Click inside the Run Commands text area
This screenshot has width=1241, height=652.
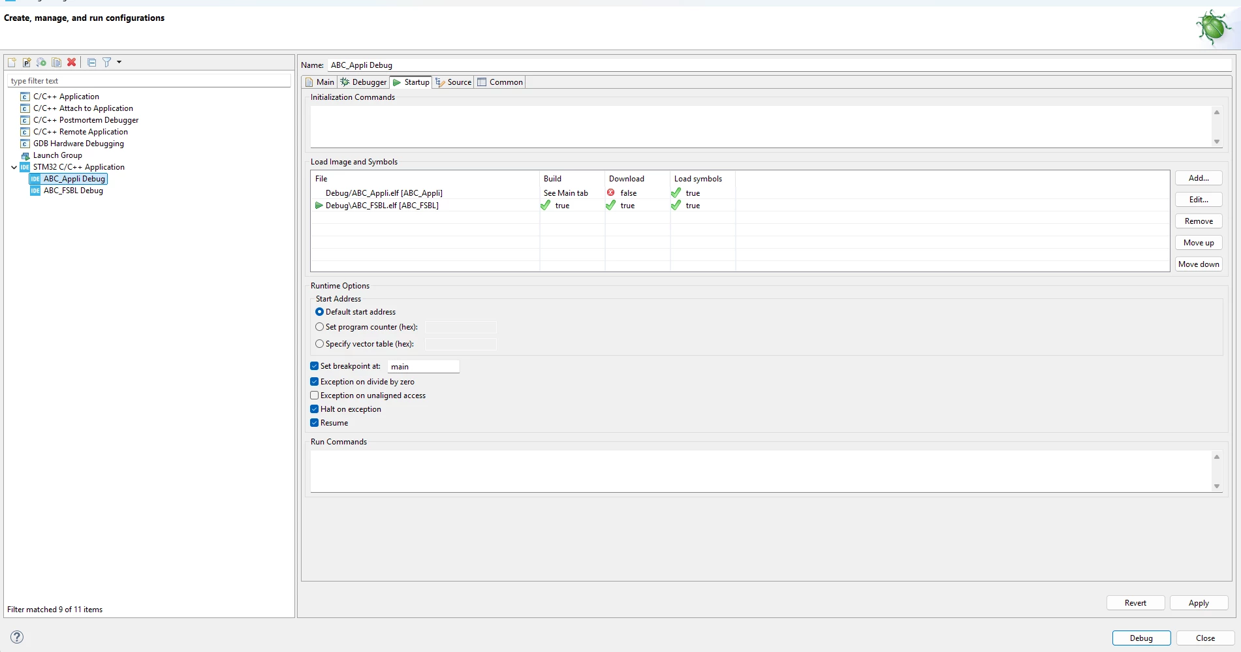(x=760, y=471)
